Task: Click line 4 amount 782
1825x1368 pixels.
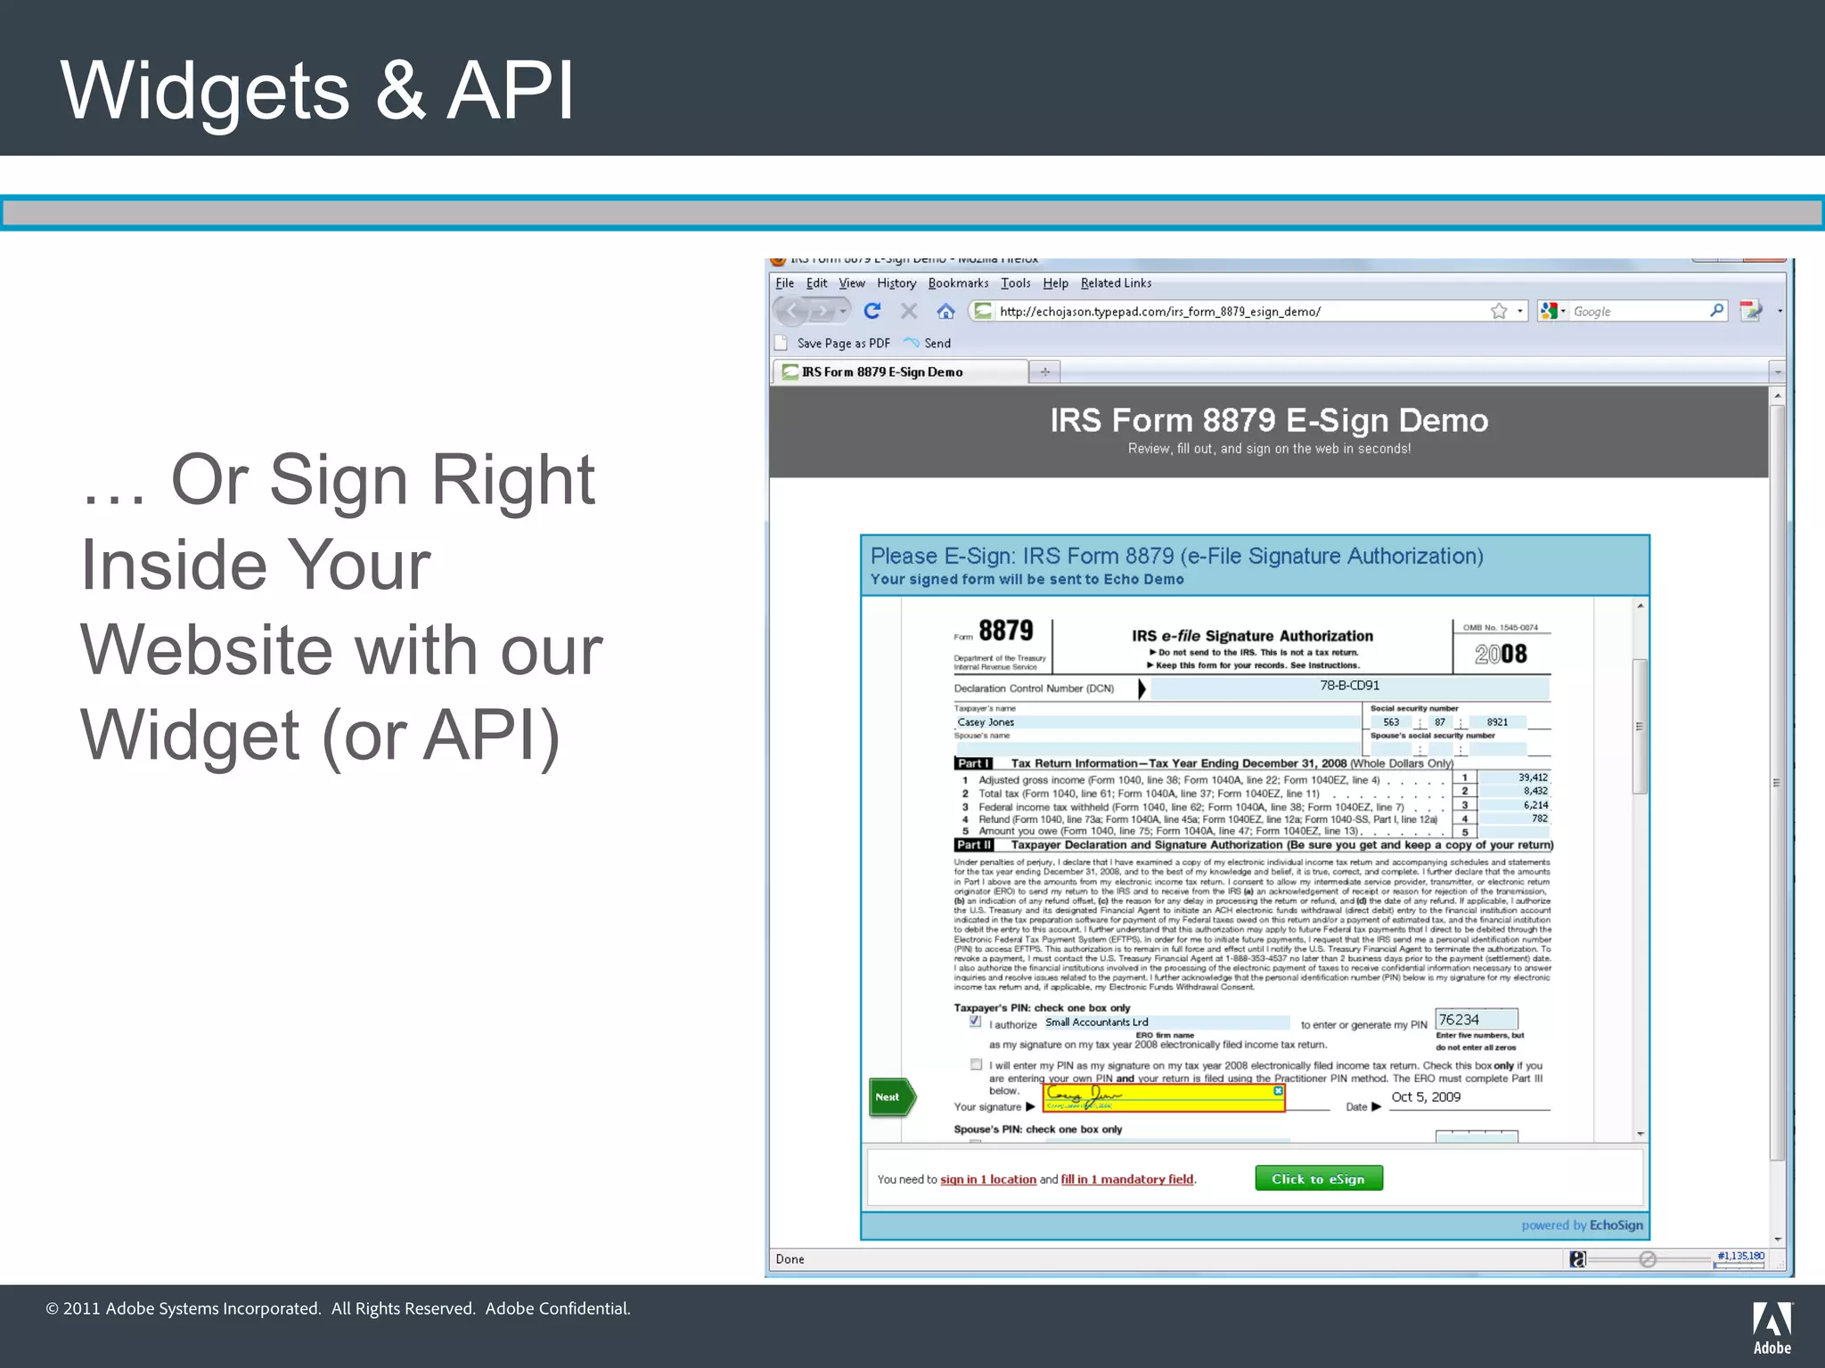Action: click(1512, 818)
